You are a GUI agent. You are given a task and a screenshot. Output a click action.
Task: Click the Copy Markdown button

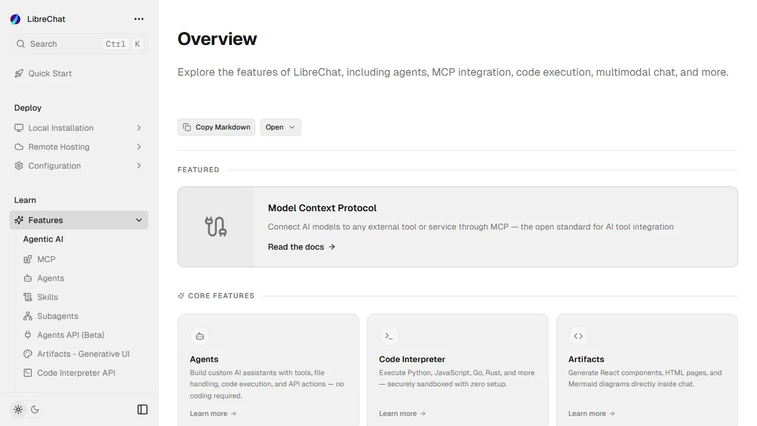click(x=216, y=127)
